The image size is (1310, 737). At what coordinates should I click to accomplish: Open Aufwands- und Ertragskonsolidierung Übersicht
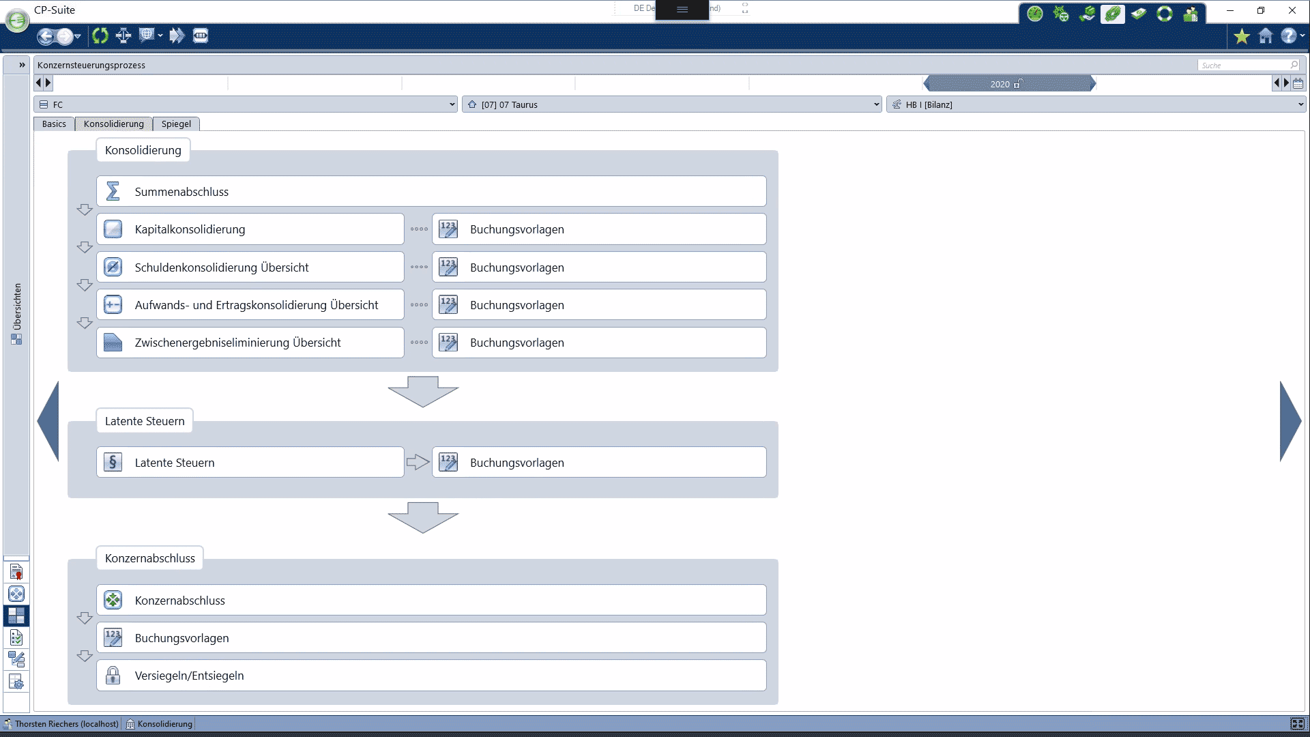(x=250, y=304)
